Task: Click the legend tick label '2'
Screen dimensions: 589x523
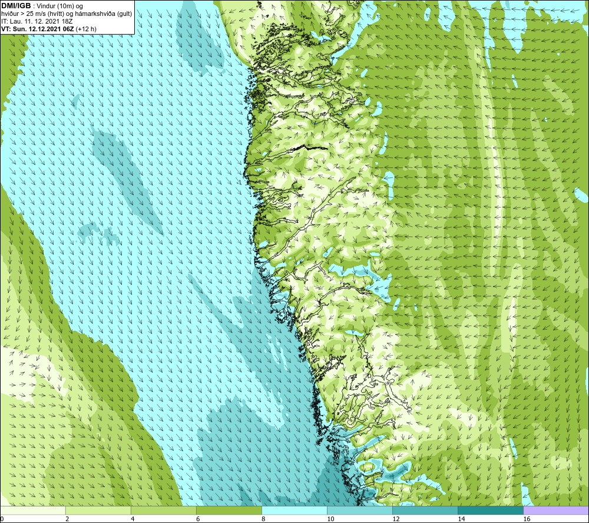Action: 67,519
